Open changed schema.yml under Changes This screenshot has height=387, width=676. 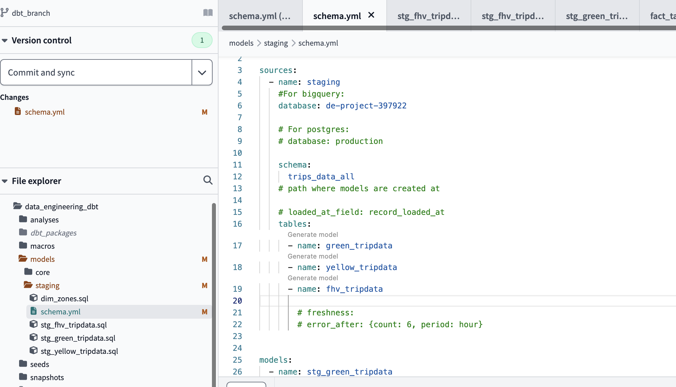[x=45, y=112]
